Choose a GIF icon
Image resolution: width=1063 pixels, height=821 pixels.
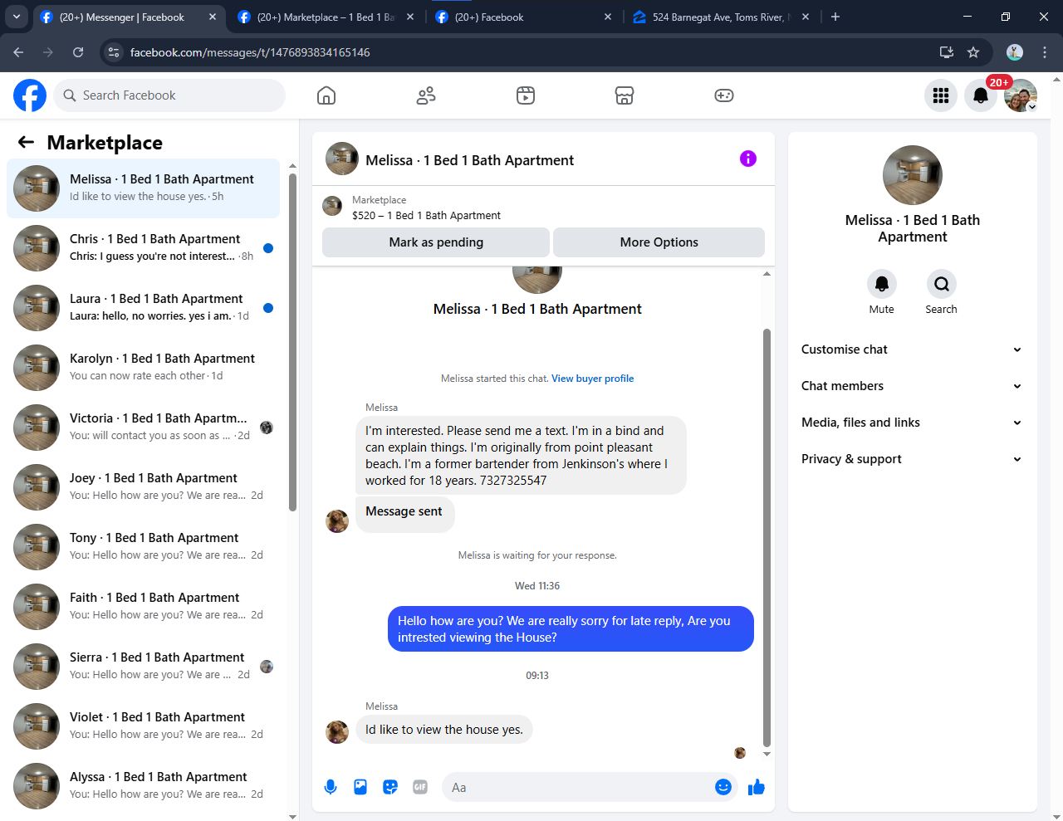coord(420,787)
